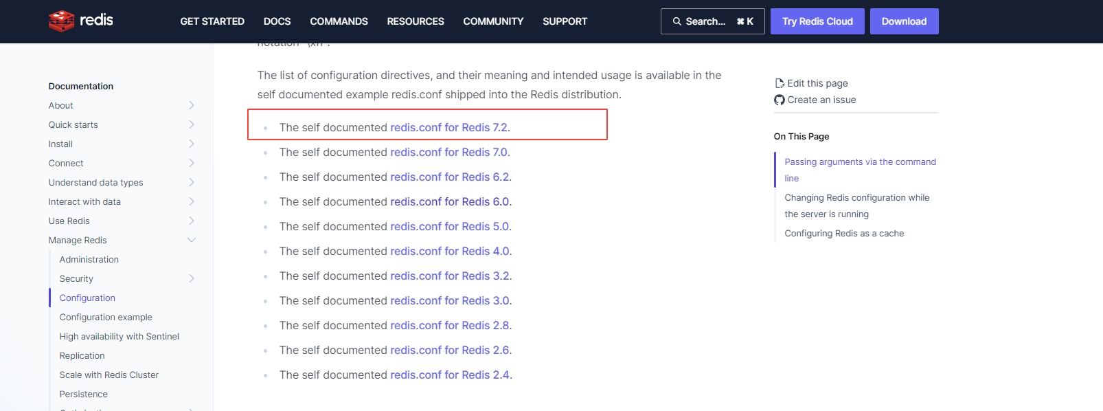
Task: Open redis.conf for Redis 5.0 link
Action: [450, 226]
